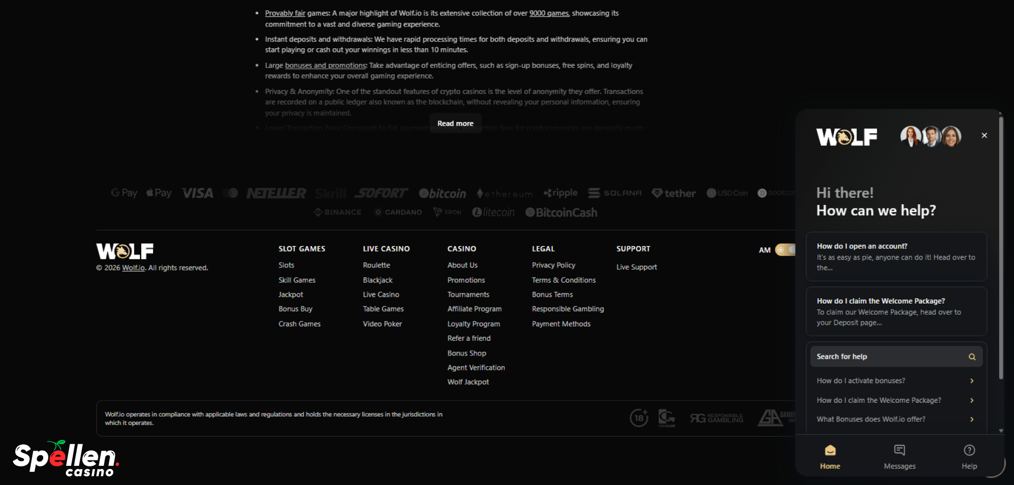
Task: Click the SOLANA logo
Action: [615, 193]
